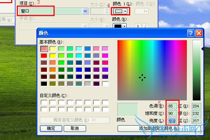Click inside the color spectrum picker field
This screenshot has width=210, height=140.
[x=152, y=70]
